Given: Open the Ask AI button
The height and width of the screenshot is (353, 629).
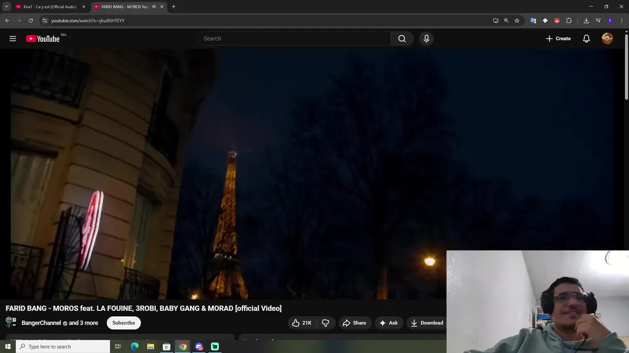Looking at the screenshot, I should click(x=389, y=323).
